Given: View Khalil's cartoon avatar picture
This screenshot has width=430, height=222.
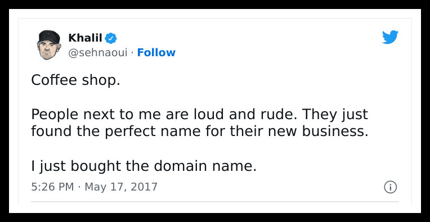Looking at the screenshot, I should [49, 45].
